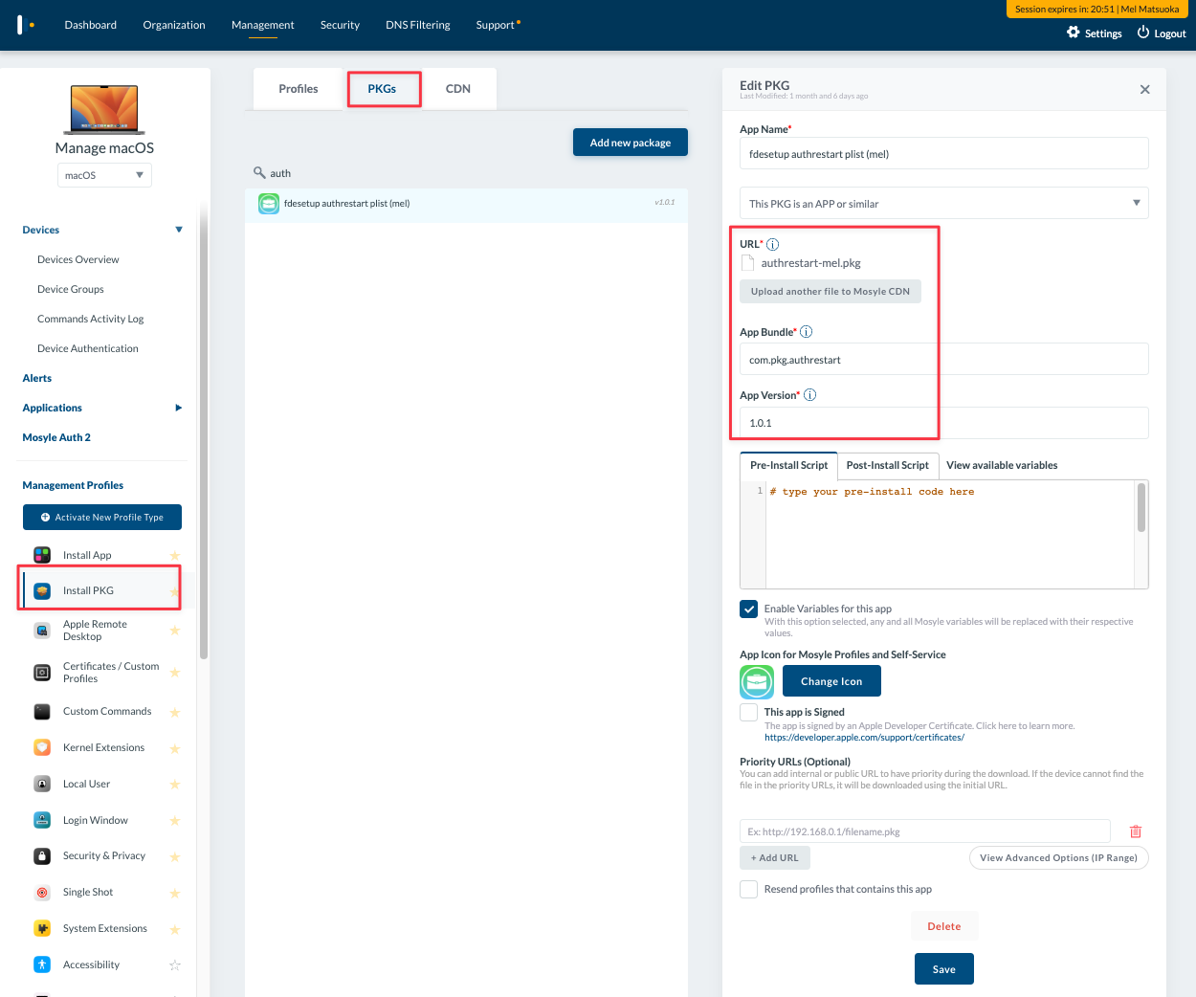The width and height of the screenshot is (1196, 997).
Task: Toggle favorite star for Accessibility
Action: pos(175,965)
